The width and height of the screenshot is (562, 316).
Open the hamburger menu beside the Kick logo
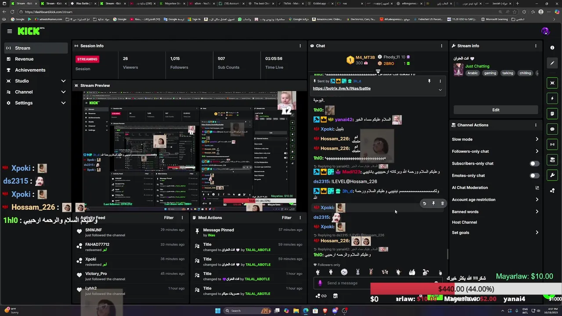10,31
